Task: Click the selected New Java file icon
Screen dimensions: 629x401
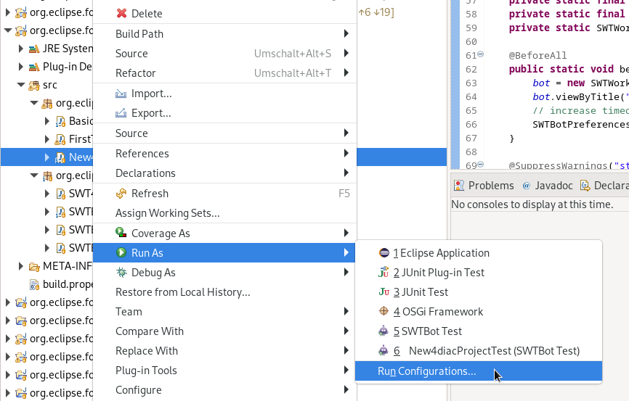Action: (x=60, y=157)
